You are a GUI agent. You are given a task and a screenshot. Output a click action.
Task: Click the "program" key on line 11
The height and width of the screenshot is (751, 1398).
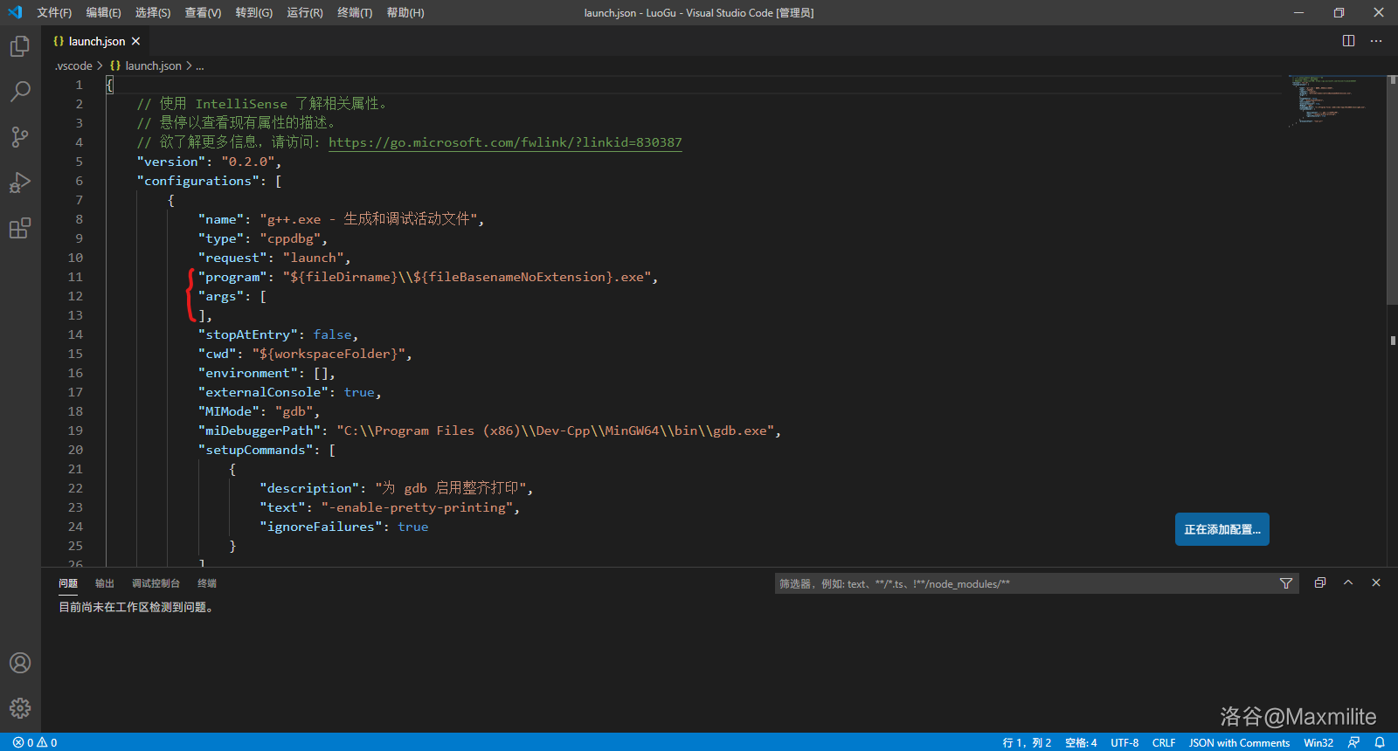tap(233, 277)
